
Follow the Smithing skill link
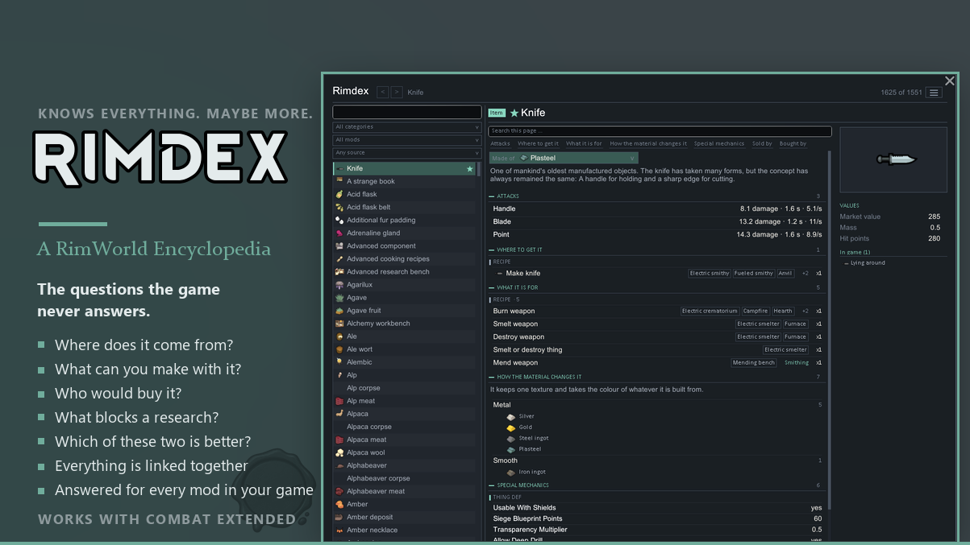point(797,363)
